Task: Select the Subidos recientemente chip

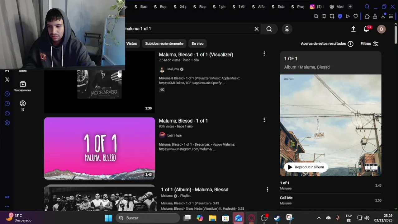Action: pyautogui.click(x=164, y=44)
